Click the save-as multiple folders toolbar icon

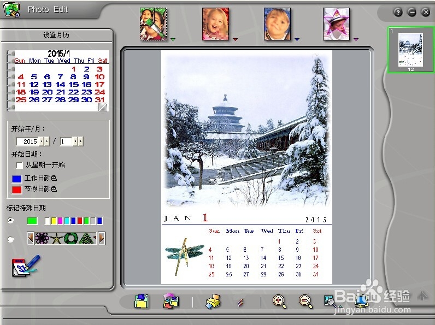pyautogui.click(x=171, y=301)
